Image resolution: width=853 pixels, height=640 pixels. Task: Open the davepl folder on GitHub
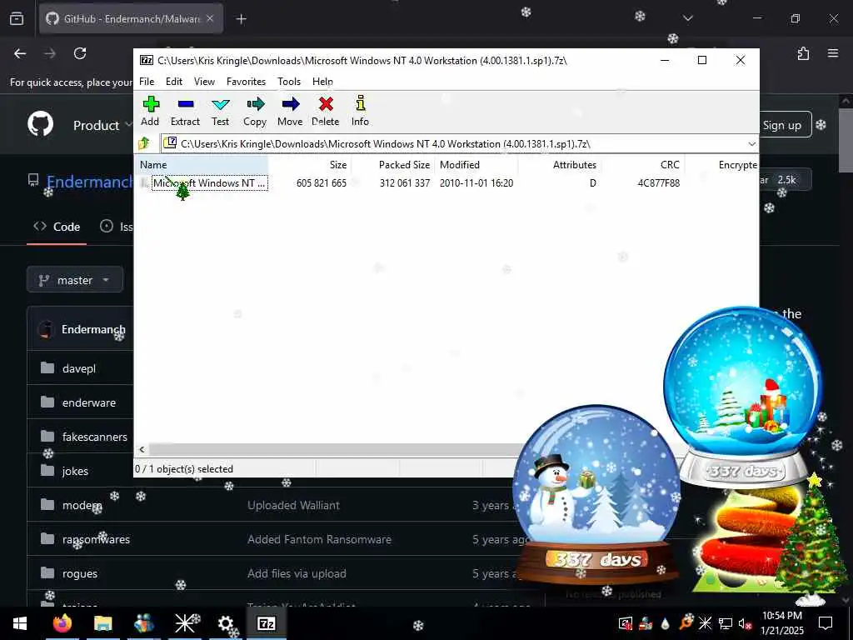point(79,368)
